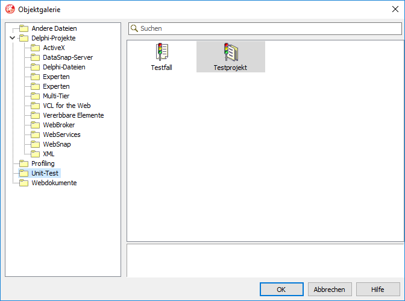Screen dimensions: 405x301
Task: Click the Webdokumente folder icon
Action: click(x=24, y=183)
